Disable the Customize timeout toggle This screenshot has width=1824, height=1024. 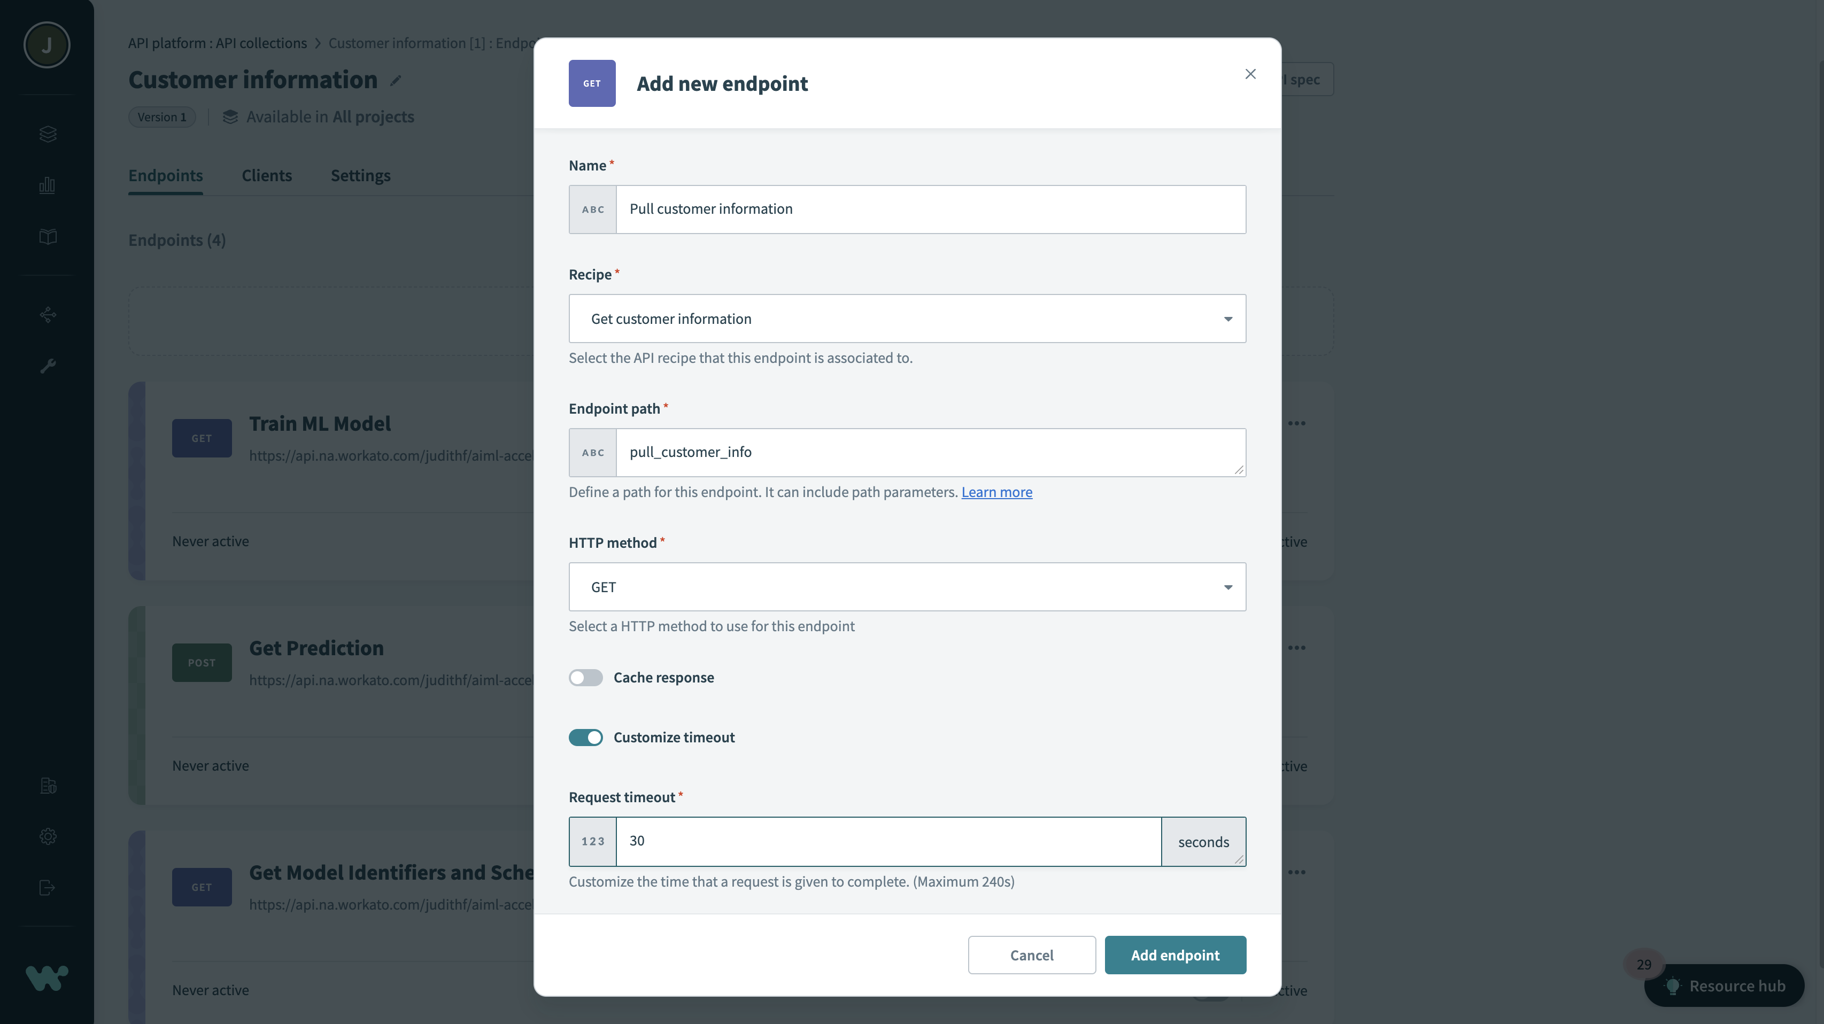(x=585, y=738)
